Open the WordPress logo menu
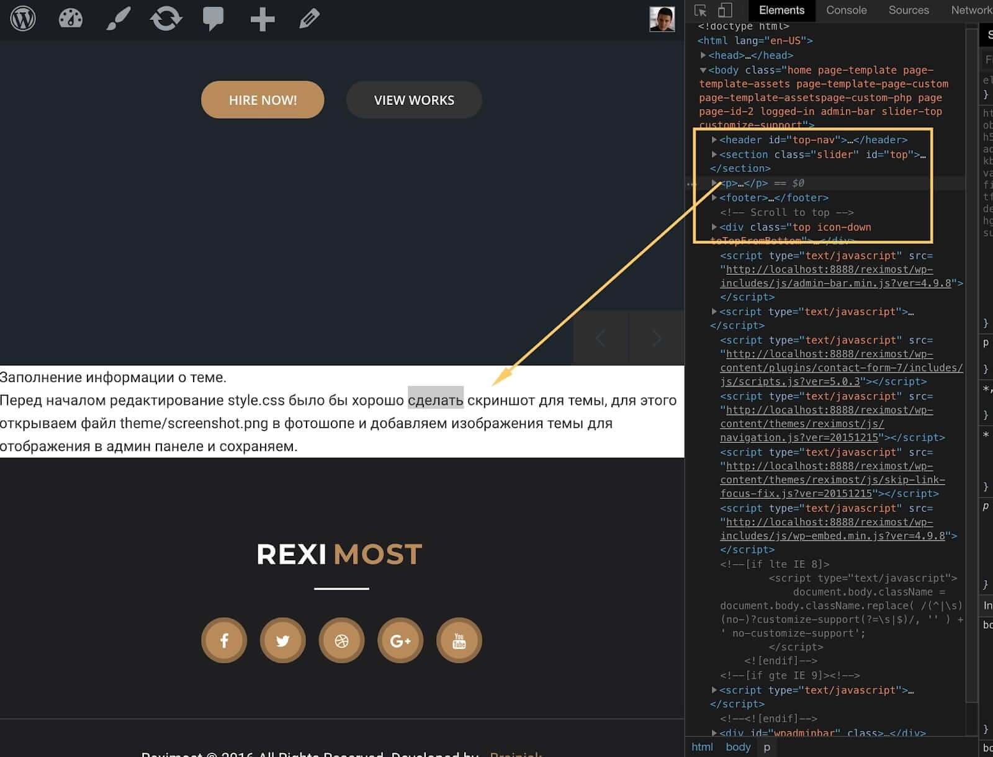993x757 pixels. pyautogui.click(x=23, y=19)
